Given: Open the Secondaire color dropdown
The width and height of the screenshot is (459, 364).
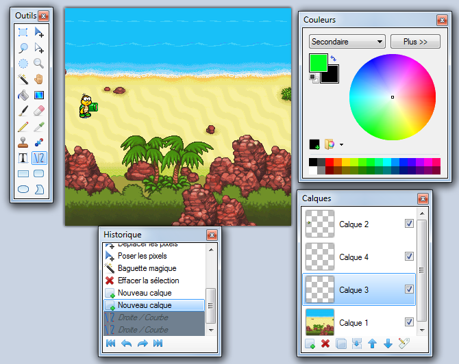Looking at the screenshot, I should pyautogui.click(x=347, y=42).
